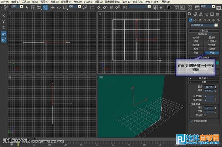Open the 工具 menu
The image size is (222, 147).
(x=26, y=2)
